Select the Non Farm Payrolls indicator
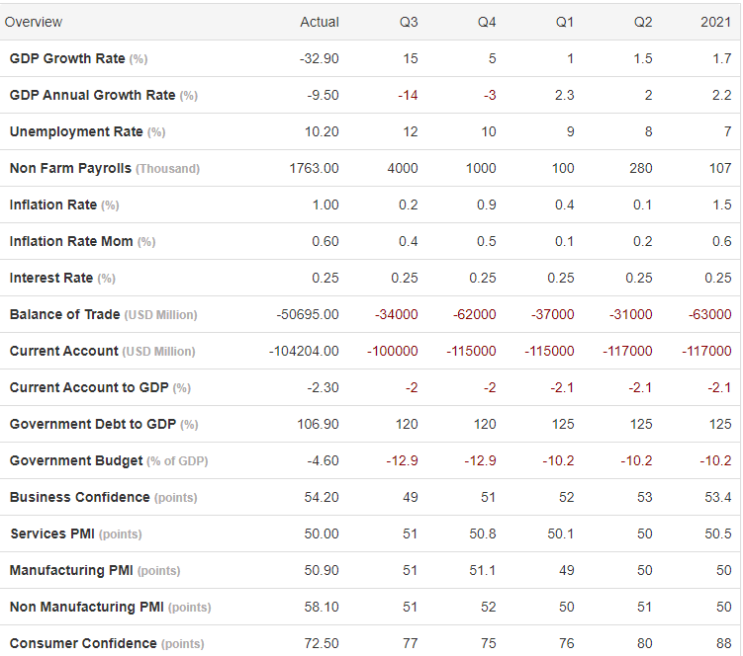 [70, 168]
